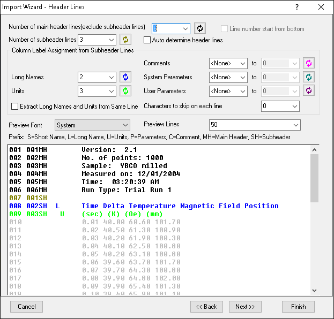This screenshot has width=334, height=319.
Task: Click preview line 'No. of points: 1000'
Action: click(122, 158)
